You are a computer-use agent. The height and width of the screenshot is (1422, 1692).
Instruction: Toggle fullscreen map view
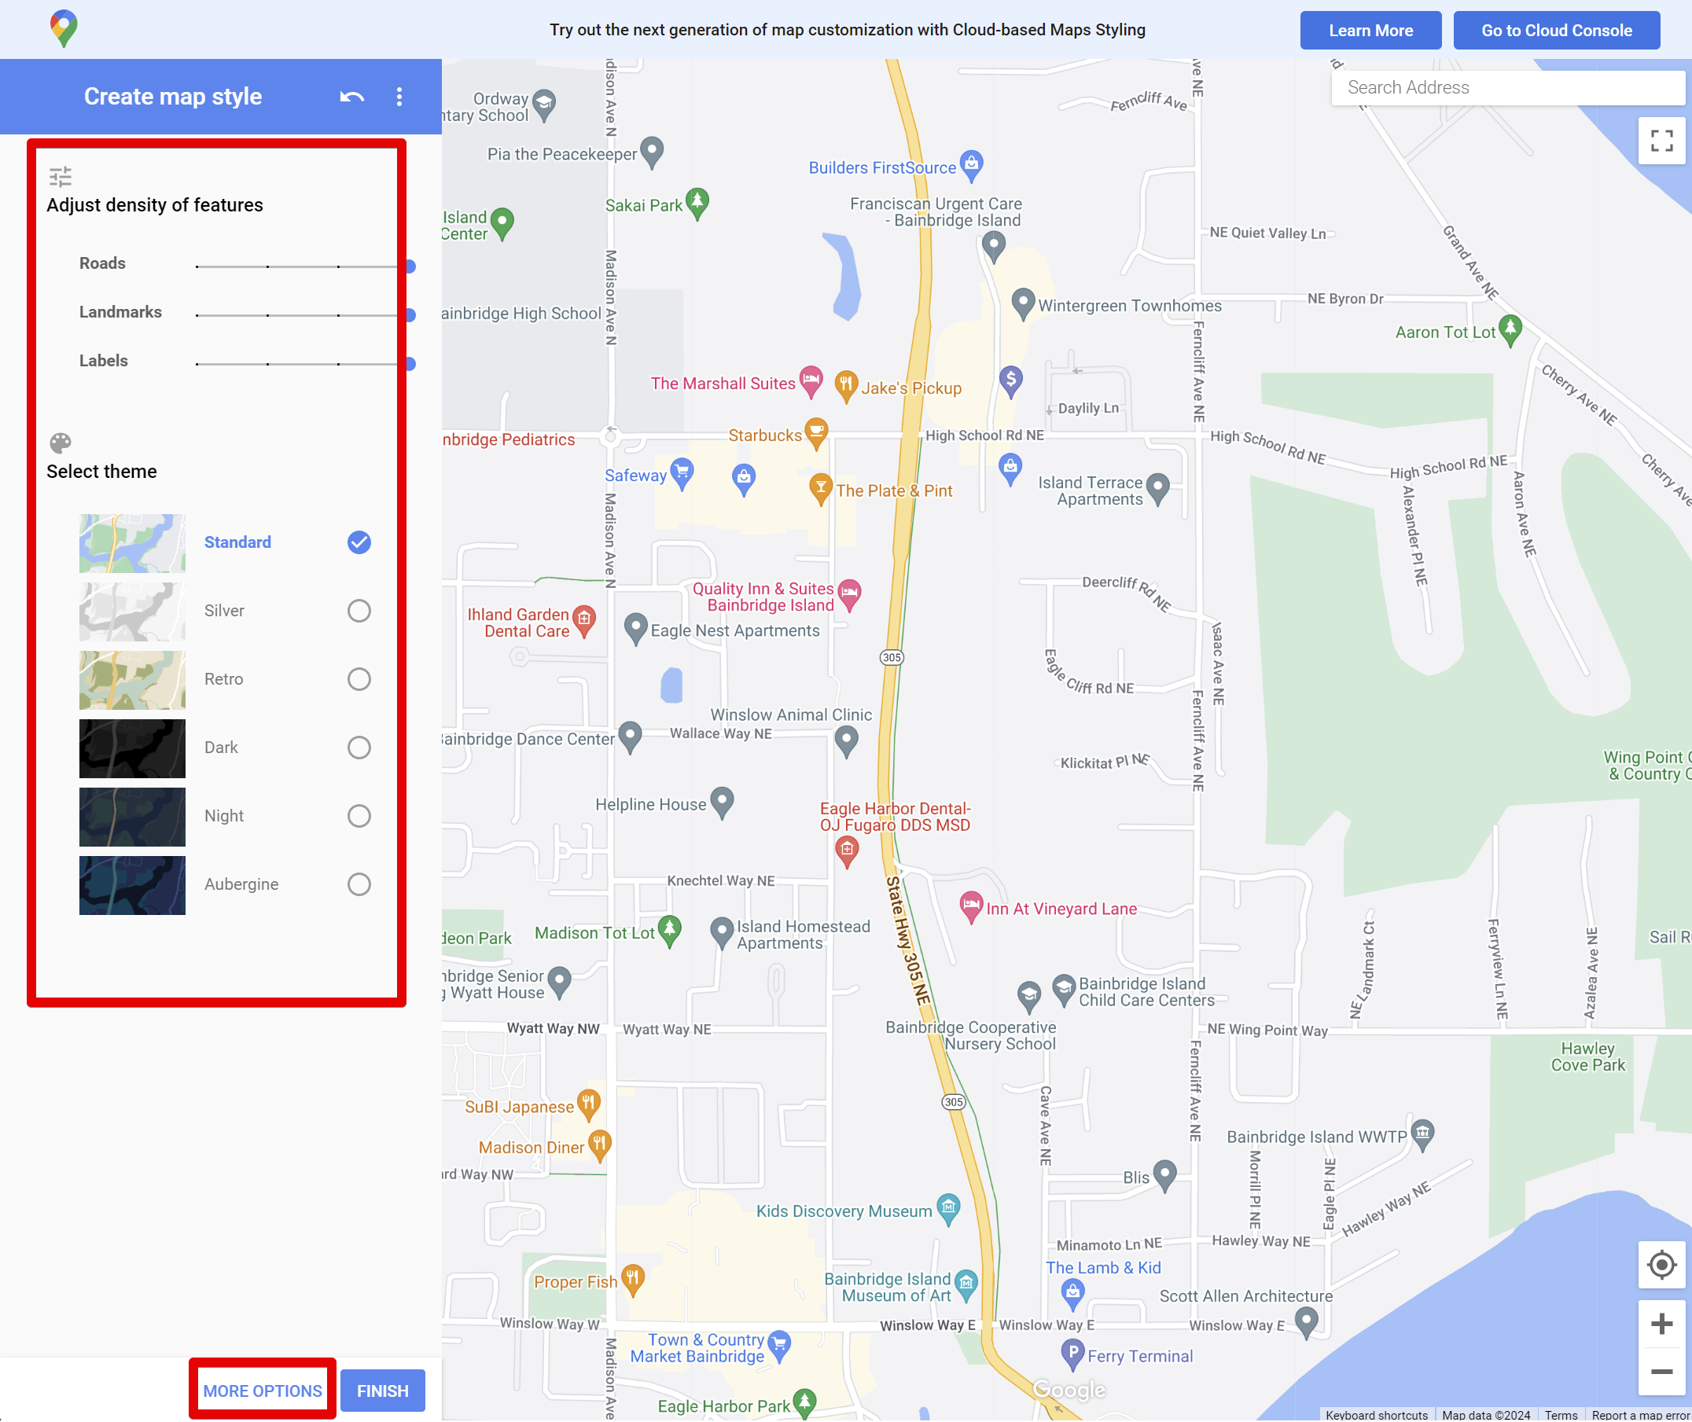point(1661,141)
